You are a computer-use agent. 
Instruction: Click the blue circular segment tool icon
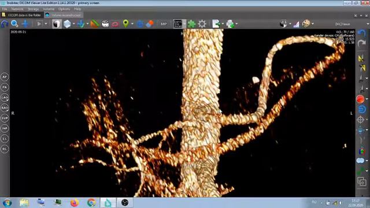[x=362, y=109]
